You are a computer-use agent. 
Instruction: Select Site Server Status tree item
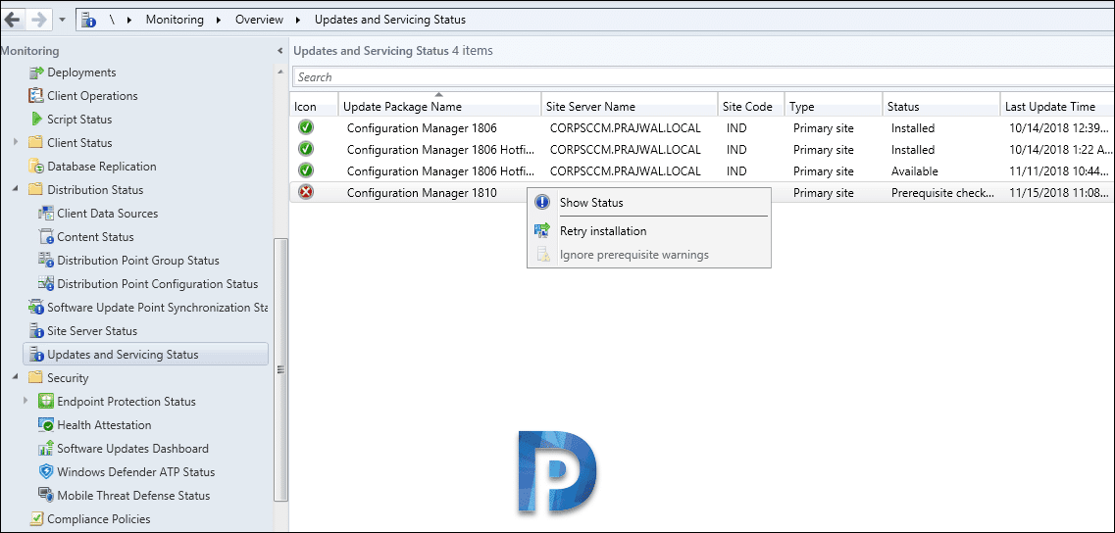92,330
